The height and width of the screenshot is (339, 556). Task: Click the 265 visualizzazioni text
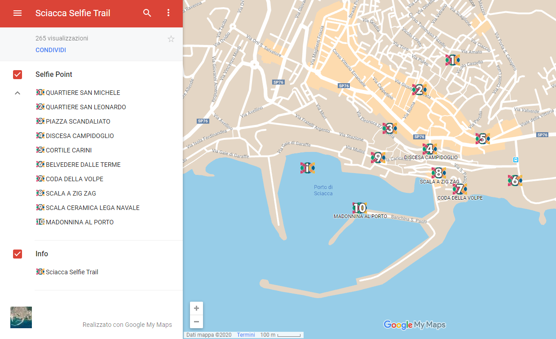point(62,39)
